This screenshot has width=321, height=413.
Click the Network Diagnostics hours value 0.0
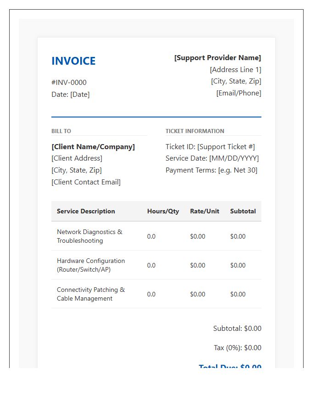coord(151,236)
